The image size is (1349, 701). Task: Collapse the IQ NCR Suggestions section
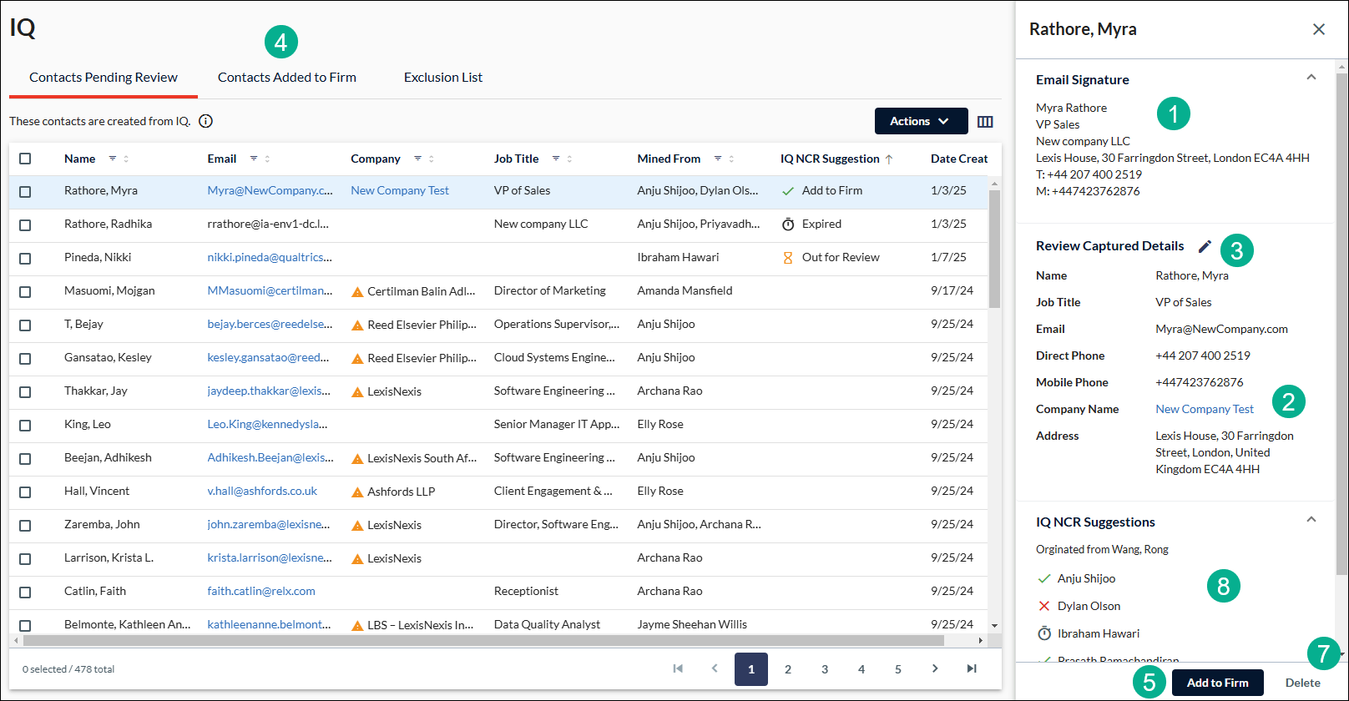(x=1311, y=520)
